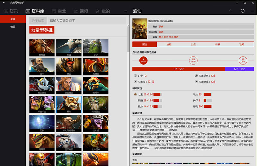Click the hero list vertical scrollbar
This screenshot has height=166, width=257.
128,39
